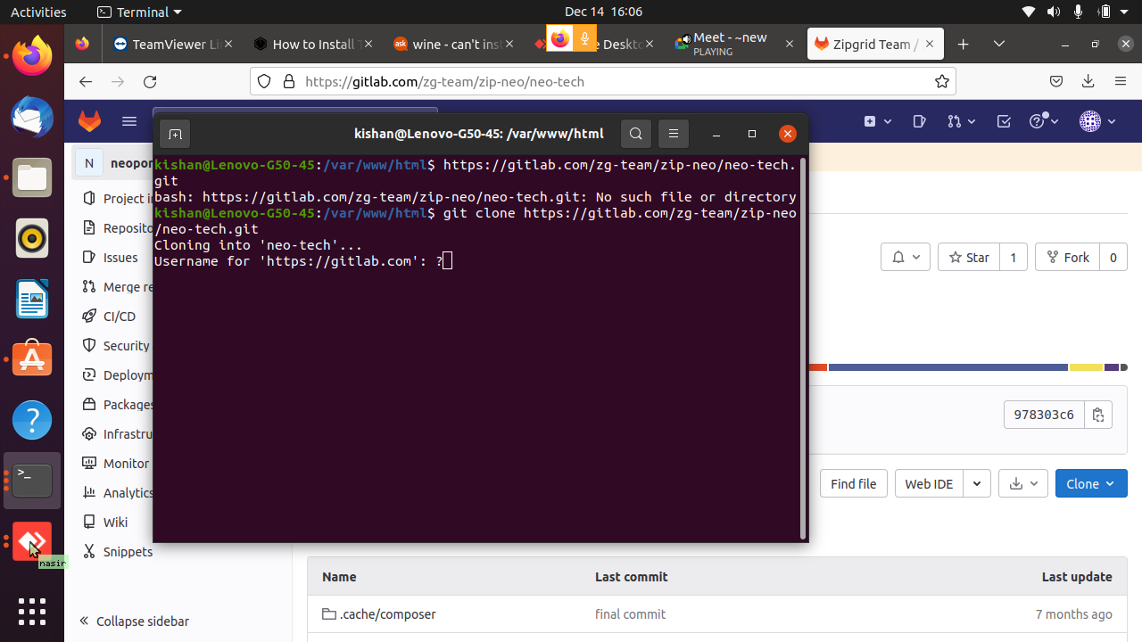Switch to wine - can't install tab
Viewport: 1142px width, 642px height.
pos(451,44)
